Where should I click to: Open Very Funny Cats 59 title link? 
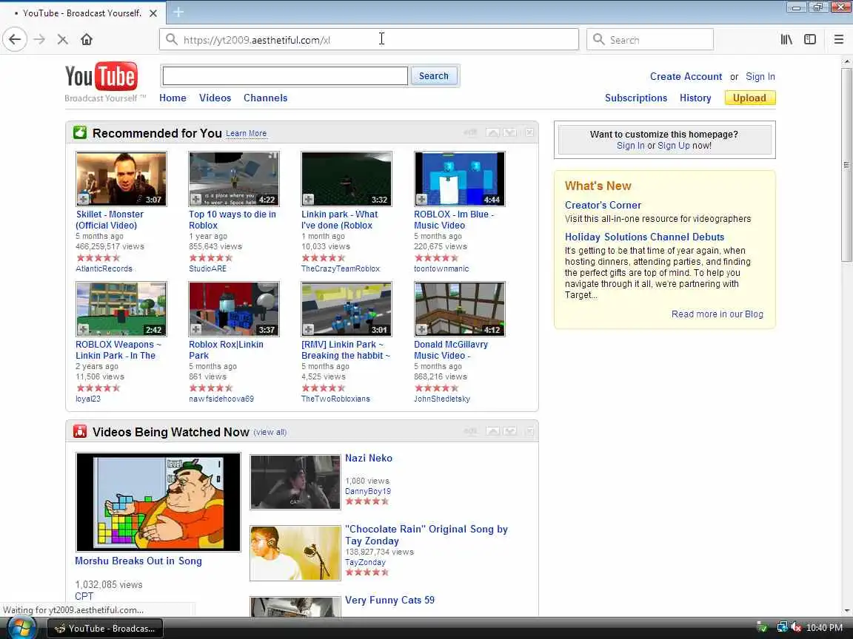tap(389, 600)
